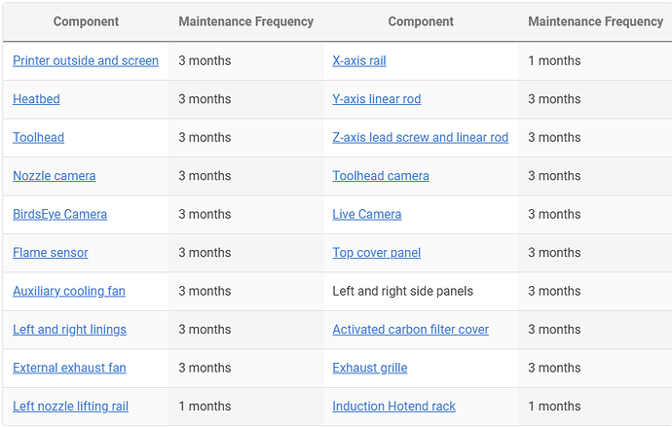Image resolution: width=672 pixels, height=427 pixels.
Task: Open the Printer outside and screen link
Action: pos(86,60)
